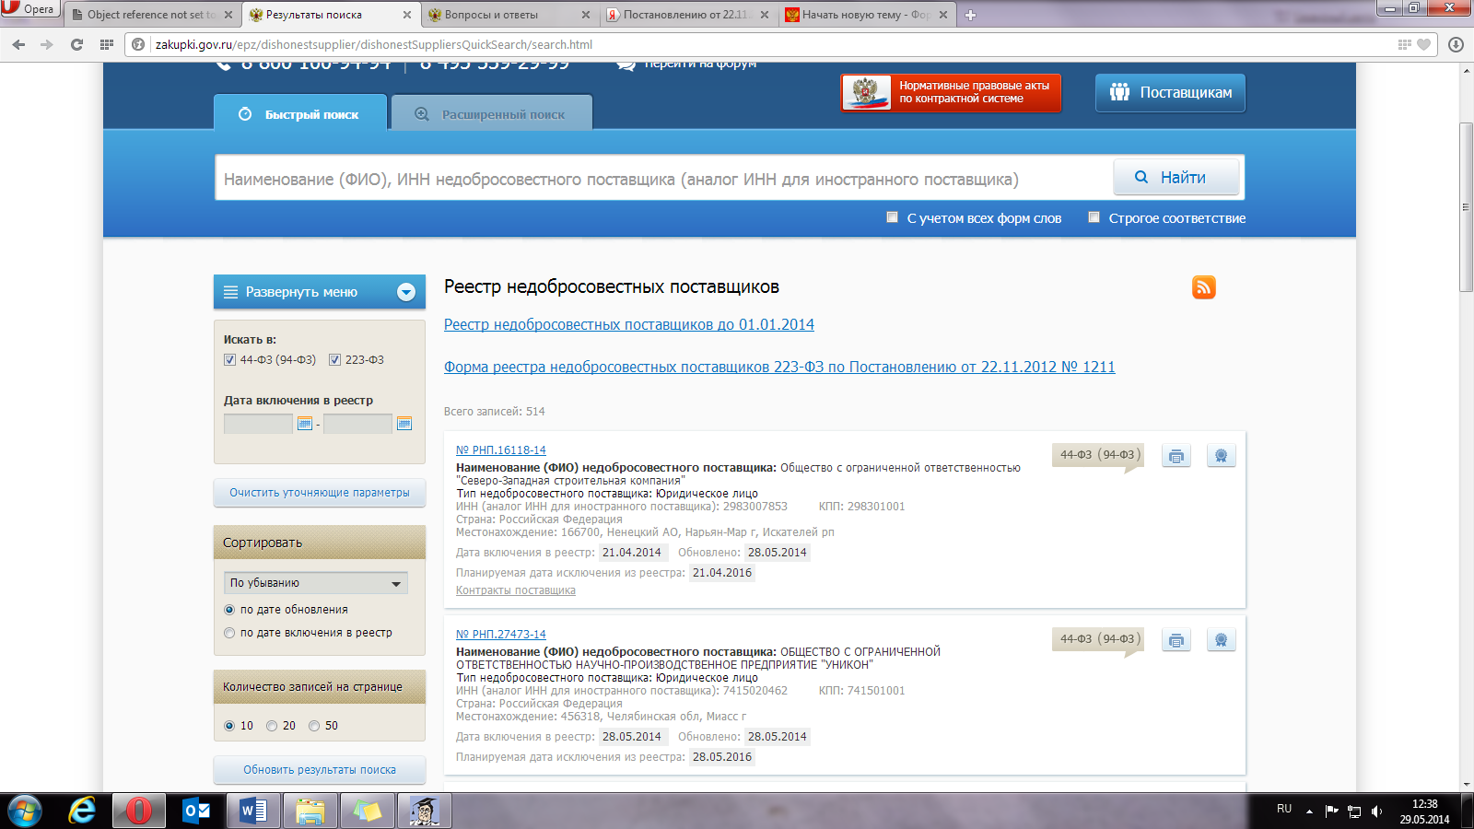Select sort by по дате включения в реестр

pyautogui.click(x=229, y=633)
